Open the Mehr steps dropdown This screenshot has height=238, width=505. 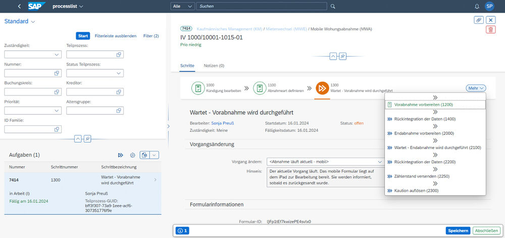(x=476, y=88)
